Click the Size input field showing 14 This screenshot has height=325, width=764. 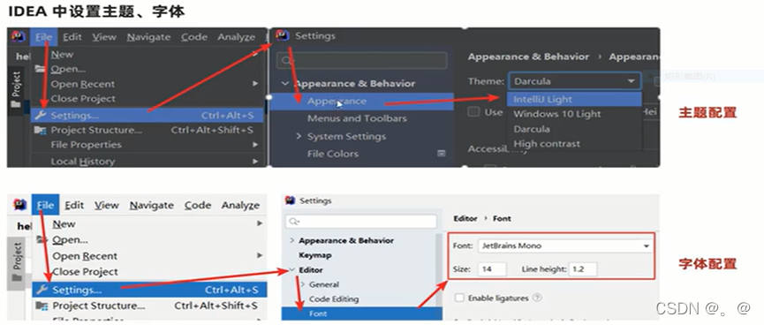[x=492, y=269]
